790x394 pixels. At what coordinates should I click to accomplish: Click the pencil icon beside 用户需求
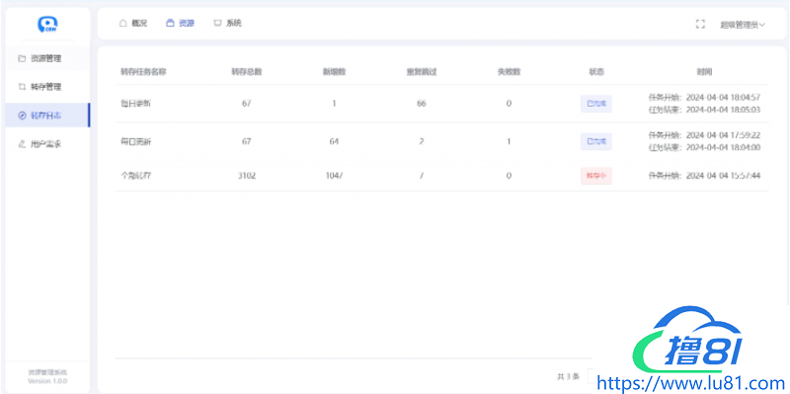click(22, 144)
